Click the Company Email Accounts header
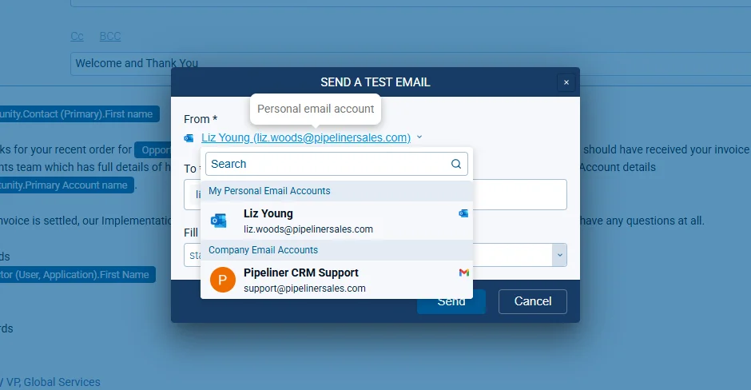 click(336, 250)
